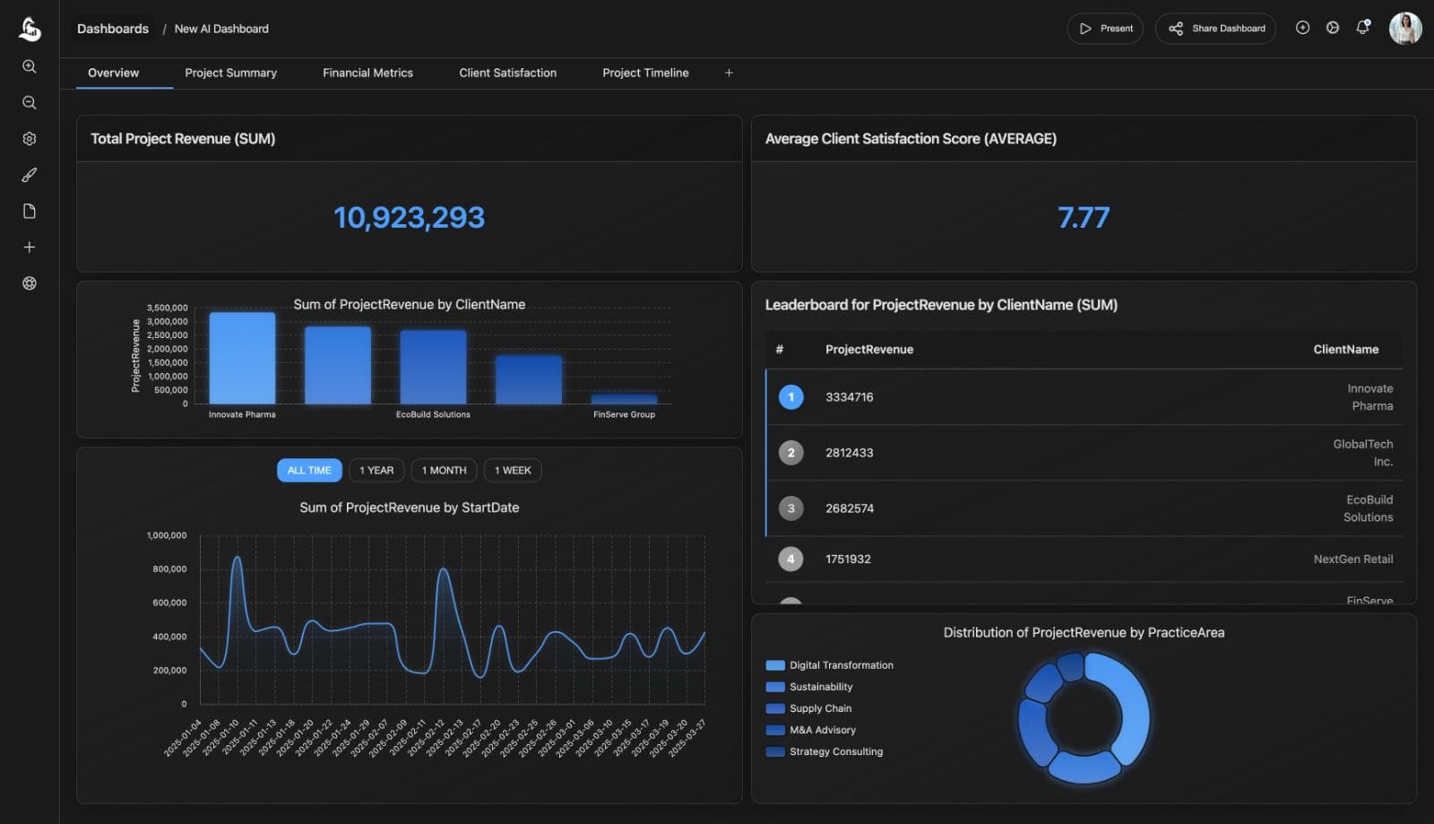Switch to the Financial Metrics tab
This screenshot has height=824, width=1434.
click(x=367, y=73)
